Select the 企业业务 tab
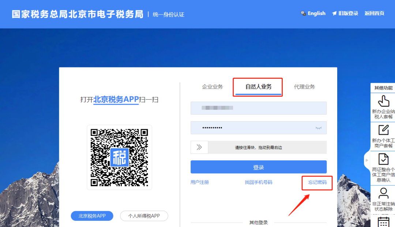The height and width of the screenshot is (227, 395). (212, 87)
